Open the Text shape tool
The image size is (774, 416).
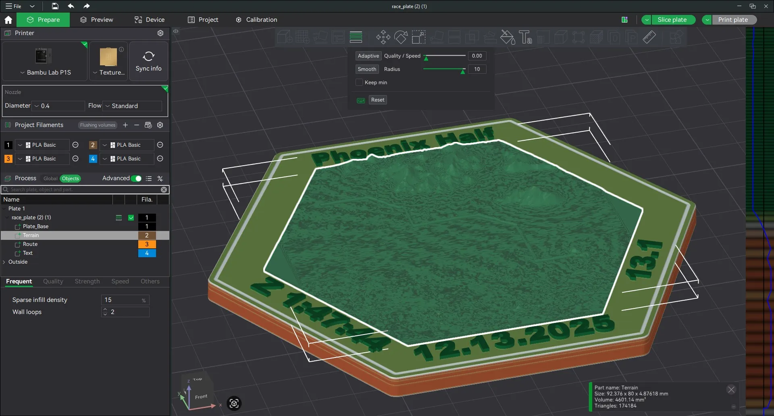point(525,37)
